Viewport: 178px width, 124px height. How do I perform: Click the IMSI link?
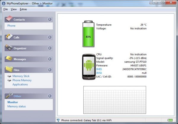click(99, 73)
